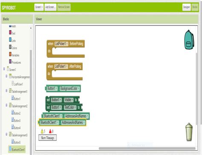Select Procedures in the blocks list
The image size is (202, 155).
click(16, 63)
